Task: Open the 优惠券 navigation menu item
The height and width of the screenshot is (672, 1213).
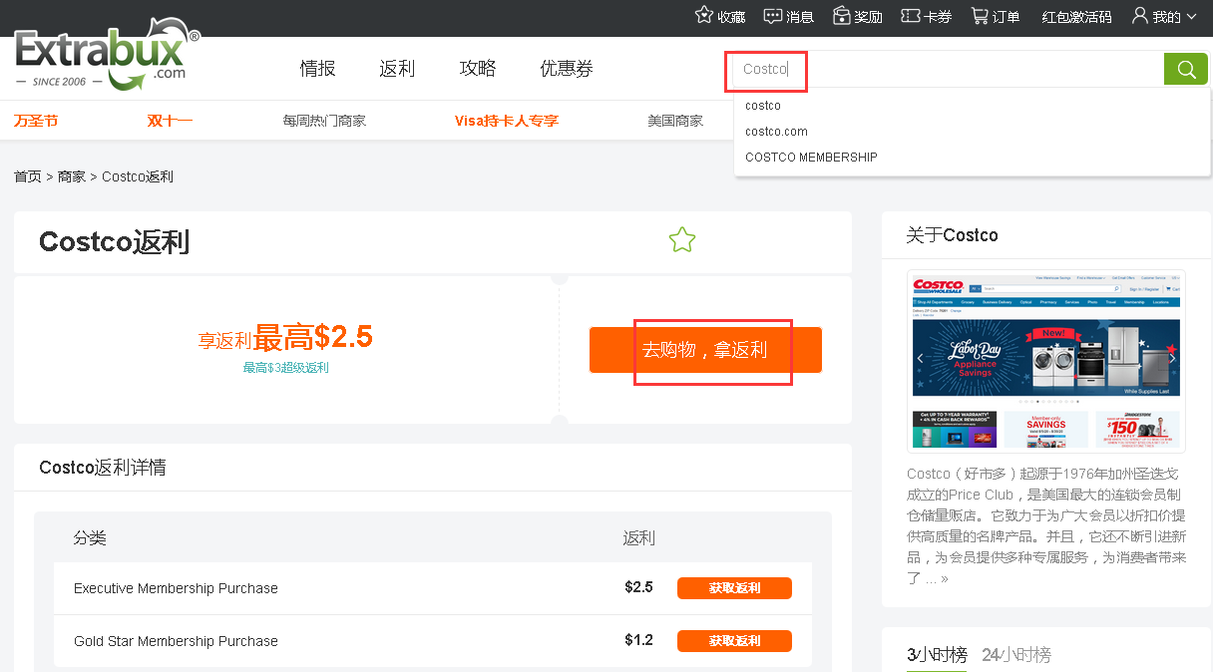Action: pyautogui.click(x=566, y=69)
